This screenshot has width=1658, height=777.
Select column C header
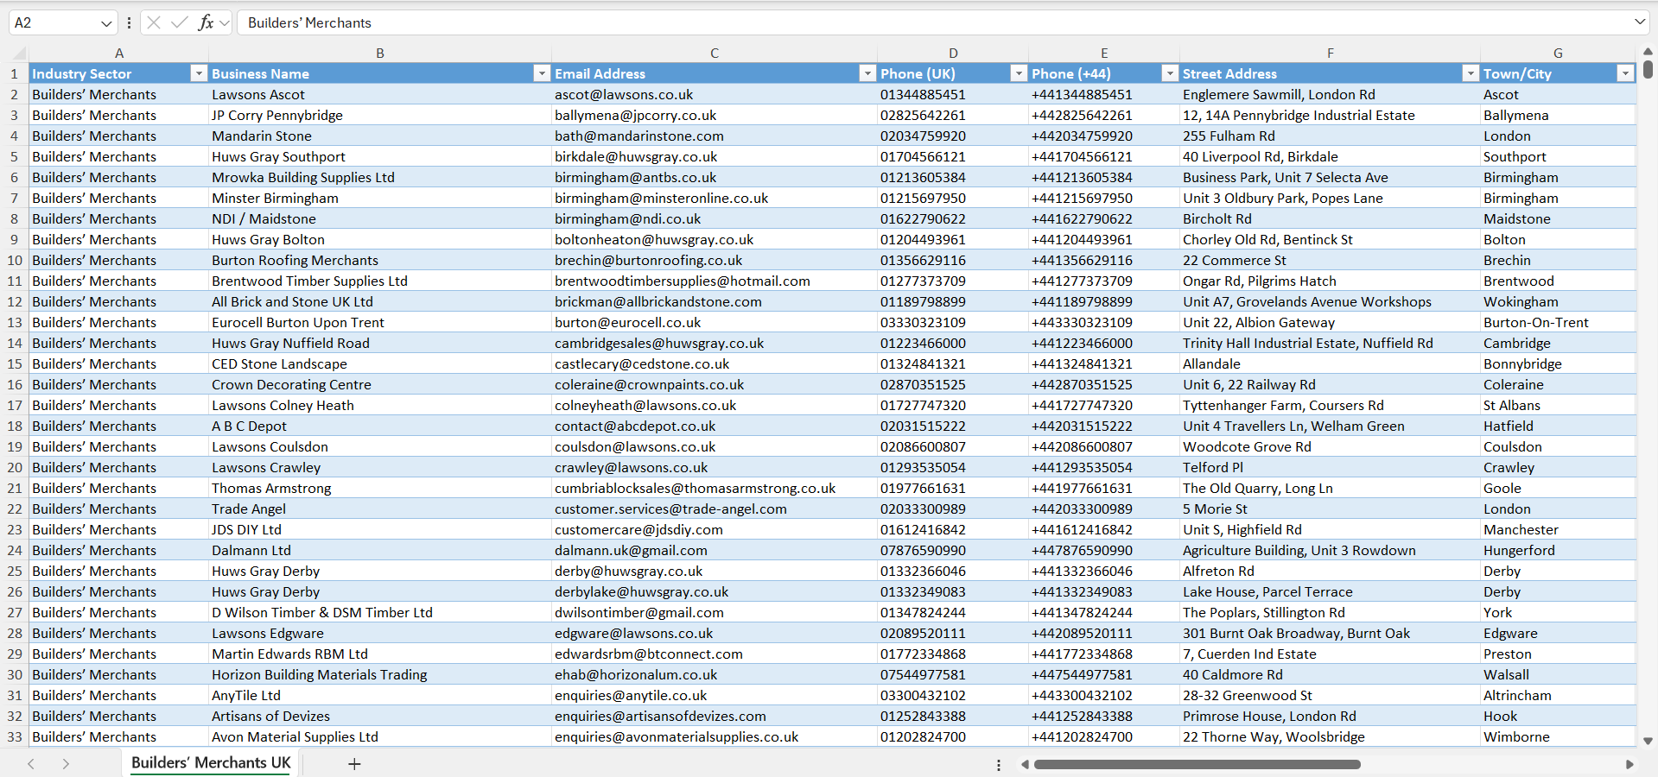tap(715, 54)
